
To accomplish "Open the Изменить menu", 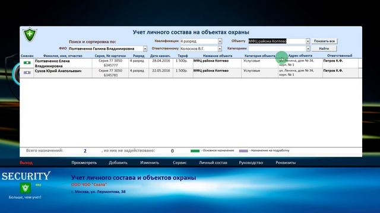I will (150, 163).
